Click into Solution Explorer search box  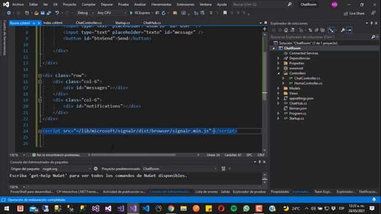[x=320, y=37]
